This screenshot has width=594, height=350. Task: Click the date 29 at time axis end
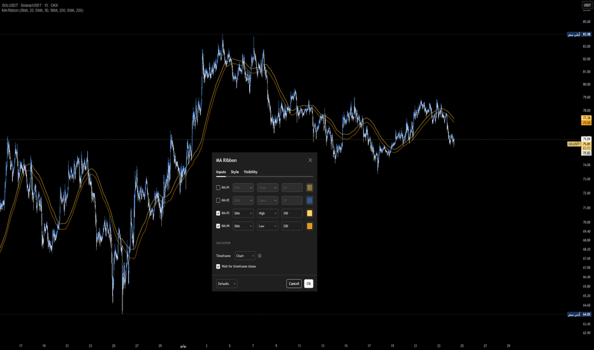pyautogui.click(x=509, y=346)
